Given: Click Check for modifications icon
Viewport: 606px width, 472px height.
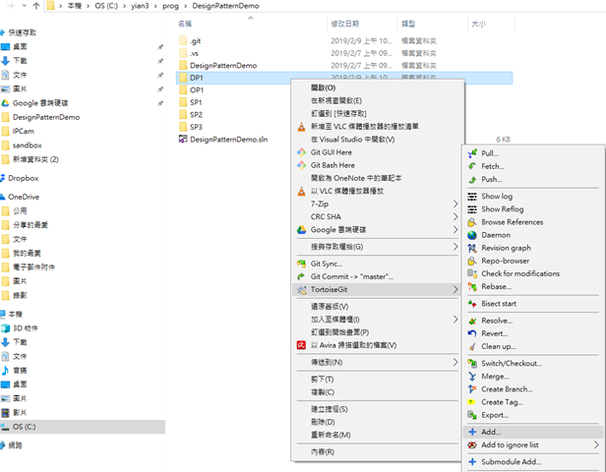Looking at the screenshot, I should pyautogui.click(x=472, y=273).
